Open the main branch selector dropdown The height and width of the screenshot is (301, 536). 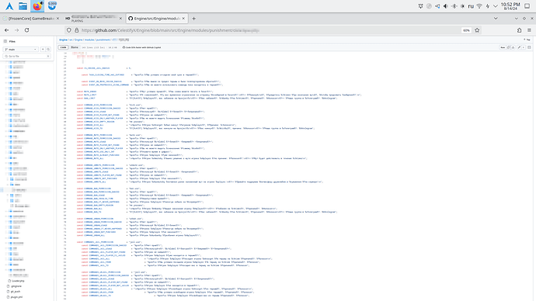tap(20, 50)
